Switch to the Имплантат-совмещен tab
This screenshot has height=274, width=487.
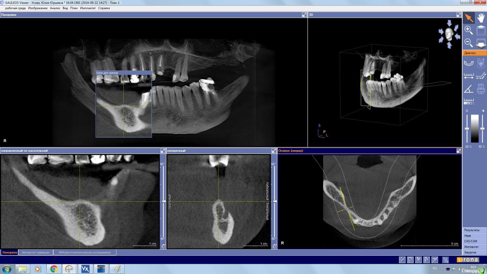tap(36, 252)
